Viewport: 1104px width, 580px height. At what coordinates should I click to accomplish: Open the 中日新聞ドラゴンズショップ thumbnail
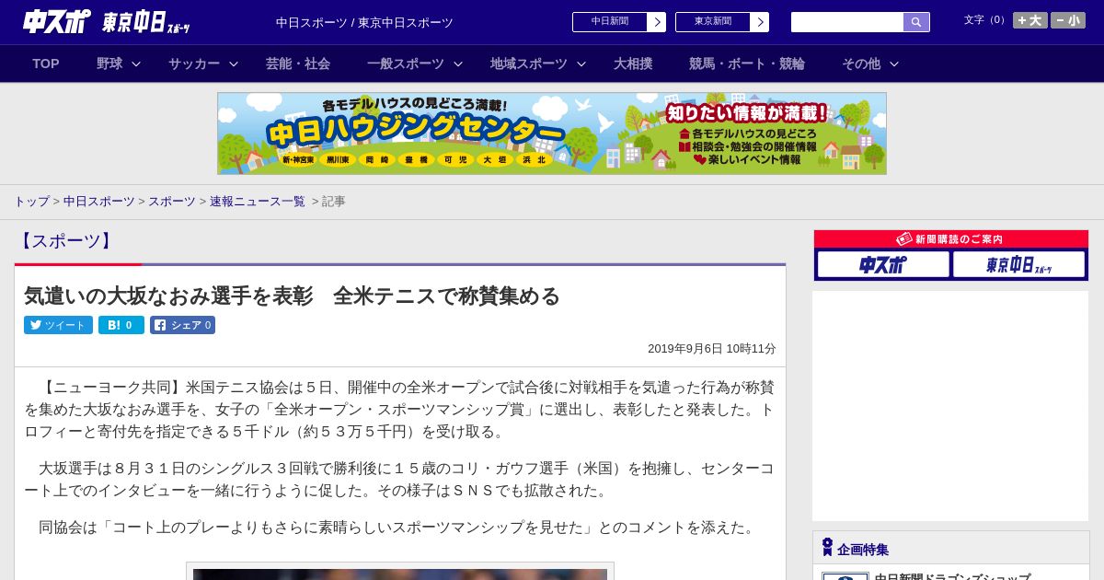point(845,576)
